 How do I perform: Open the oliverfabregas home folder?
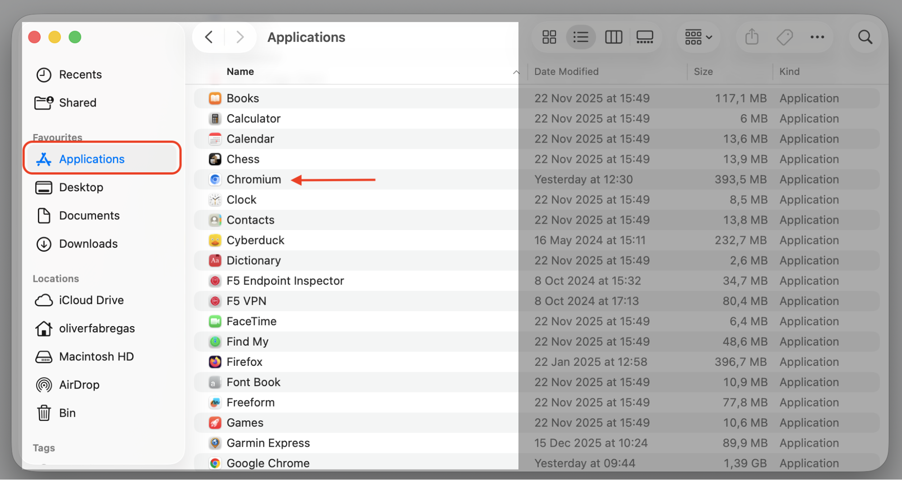(x=102, y=328)
